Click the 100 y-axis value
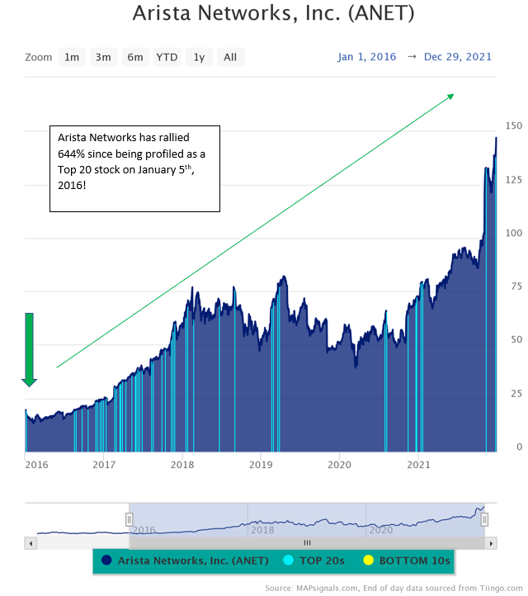The height and width of the screenshot is (596, 528). (x=514, y=233)
